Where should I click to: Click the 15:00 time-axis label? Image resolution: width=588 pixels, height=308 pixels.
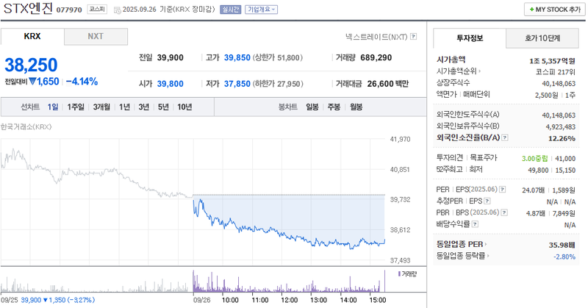378,300
